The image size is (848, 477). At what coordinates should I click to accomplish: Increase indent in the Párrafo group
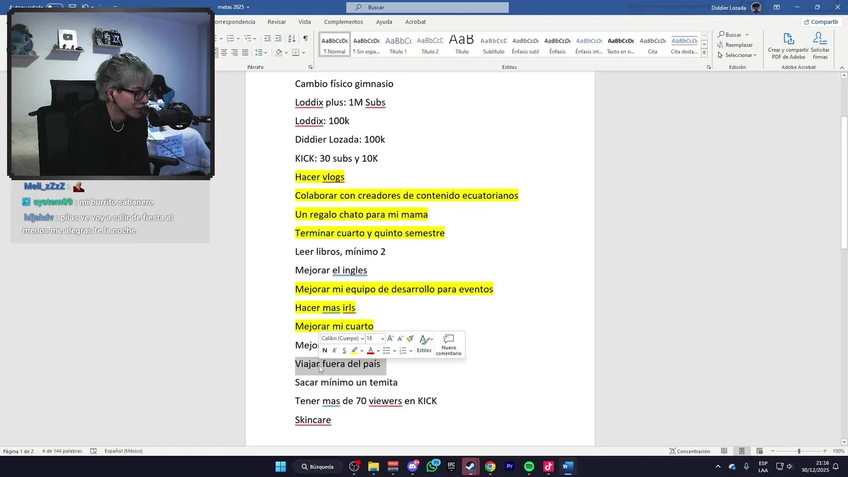278,38
